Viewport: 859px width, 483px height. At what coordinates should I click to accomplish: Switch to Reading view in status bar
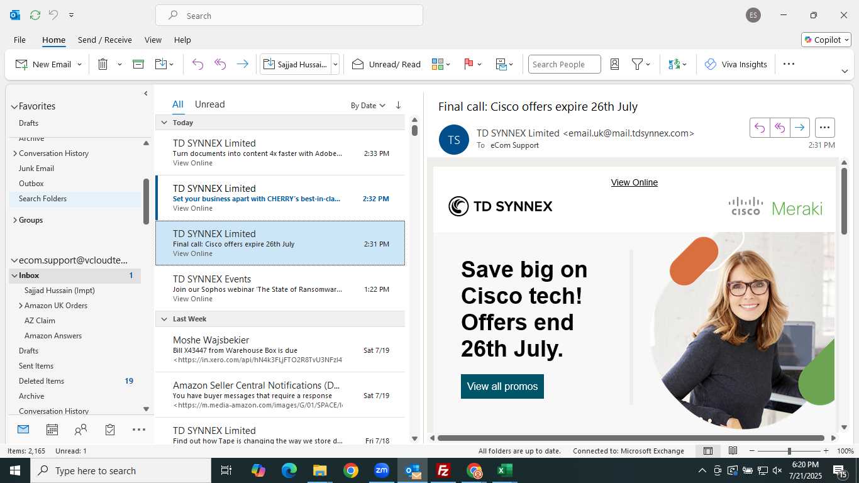(733, 451)
